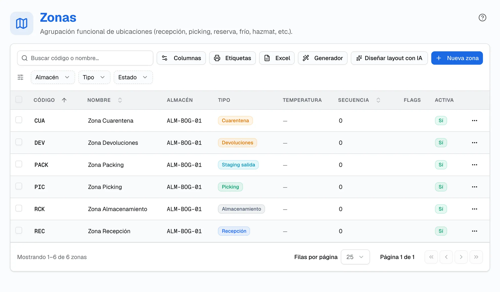The height and width of the screenshot is (292, 500).
Task: Open the Tipo filter dropdown
Action: [x=94, y=77]
